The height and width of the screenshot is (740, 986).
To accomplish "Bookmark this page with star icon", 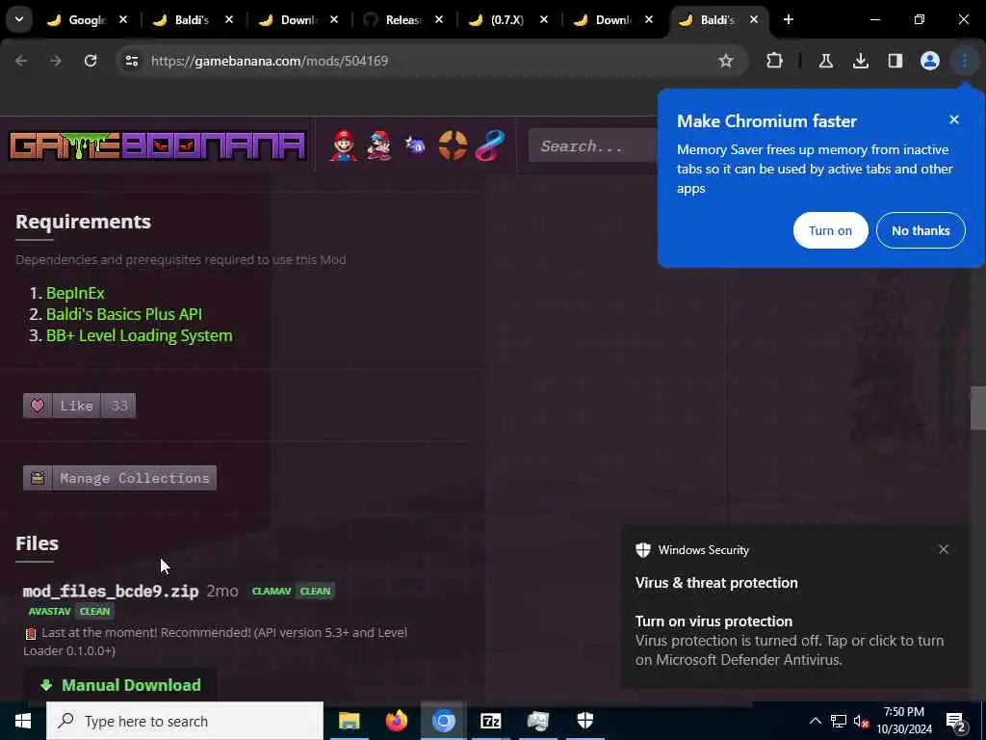I will [726, 61].
